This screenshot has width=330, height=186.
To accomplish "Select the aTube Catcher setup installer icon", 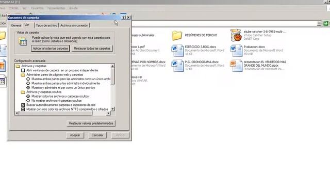I will point(236,35).
